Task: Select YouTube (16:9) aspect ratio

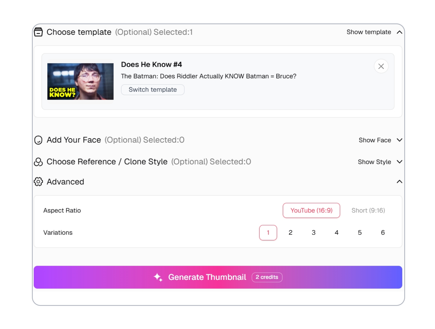Action: pos(311,210)
